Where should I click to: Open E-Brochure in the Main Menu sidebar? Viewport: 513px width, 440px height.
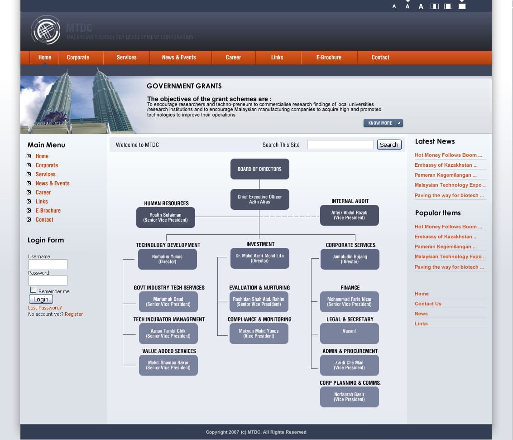pyautogui.click(x=48, y=211)
